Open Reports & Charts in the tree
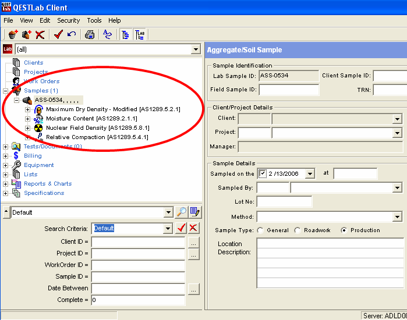 pos(48,184)
